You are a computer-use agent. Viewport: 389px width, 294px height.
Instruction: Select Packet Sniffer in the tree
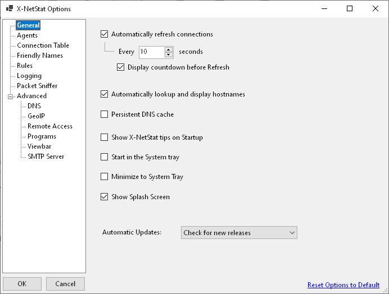tap(37, 86)
